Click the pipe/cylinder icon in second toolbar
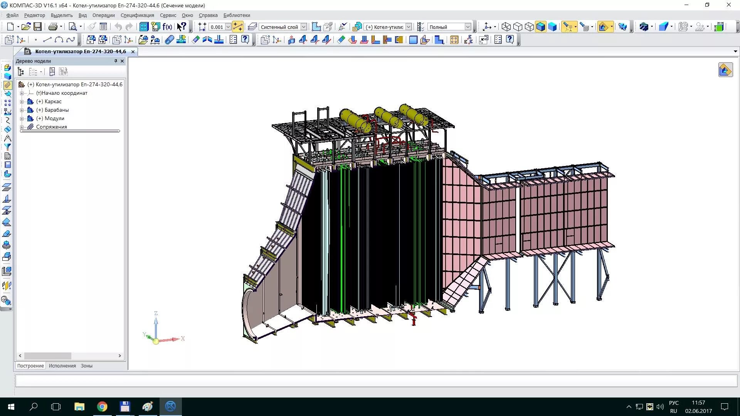Image resolution: width=740 pixels, height=416 pixels. pos(169,40)
